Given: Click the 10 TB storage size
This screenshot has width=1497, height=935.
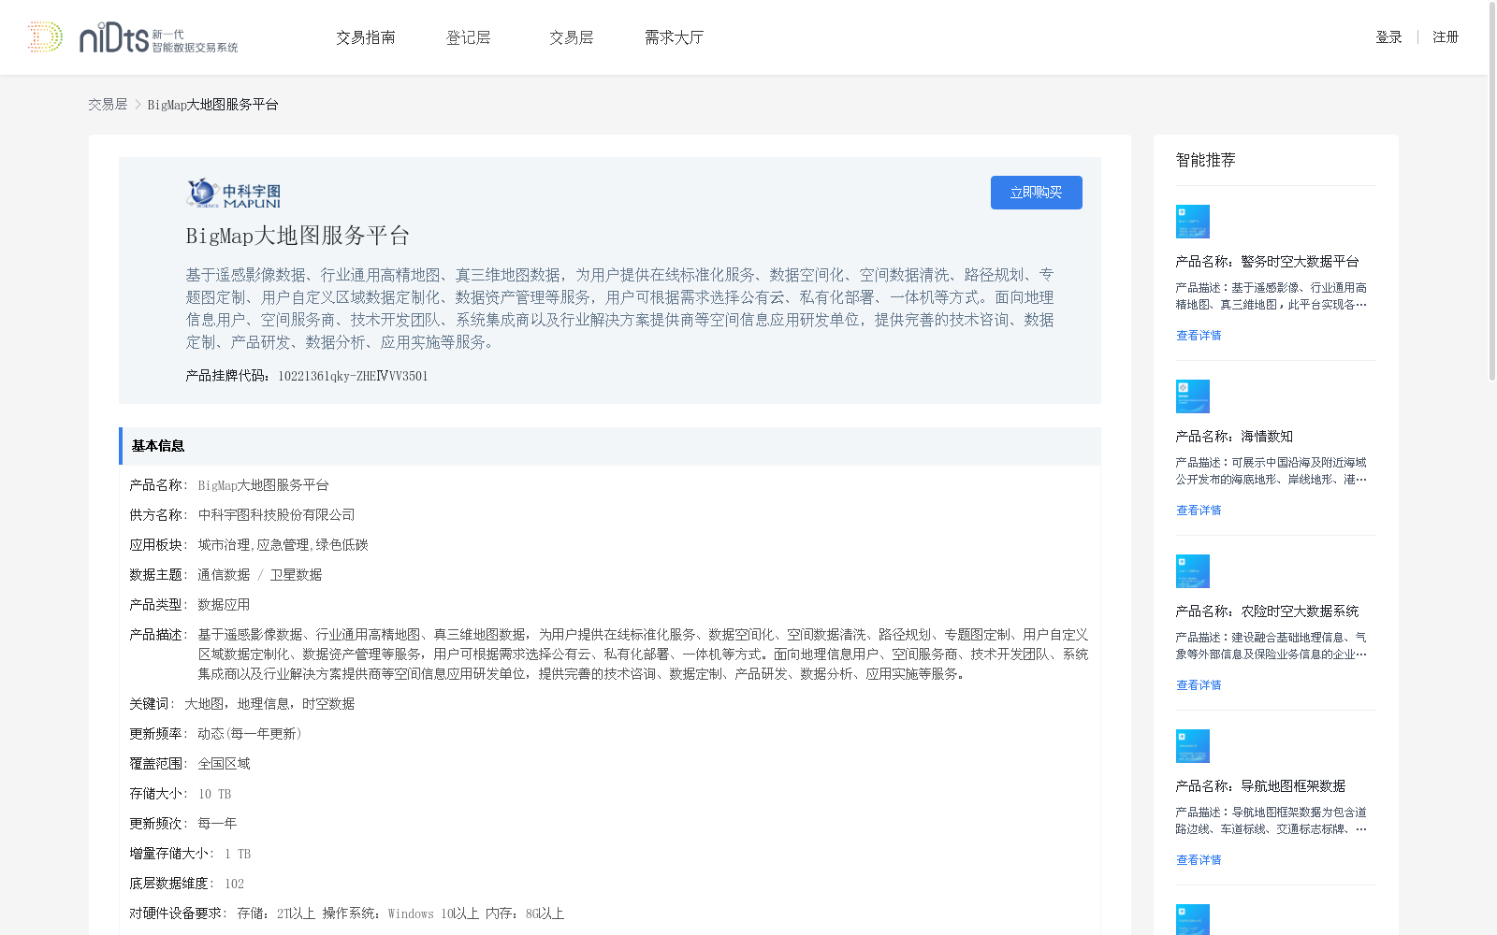Looking at the screenshot, I should 214,794.
